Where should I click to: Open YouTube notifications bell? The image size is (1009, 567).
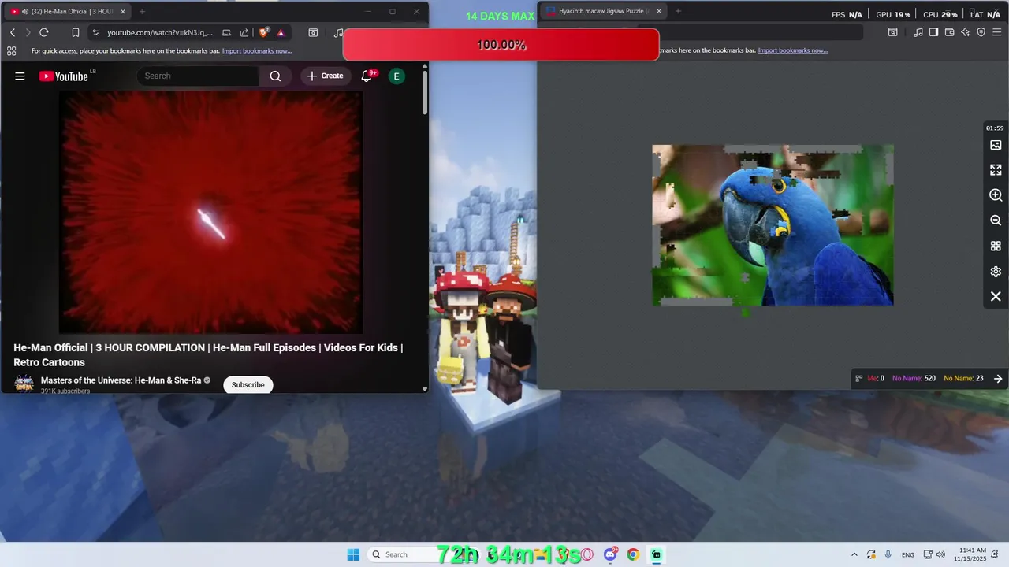[x=367, y=76]
